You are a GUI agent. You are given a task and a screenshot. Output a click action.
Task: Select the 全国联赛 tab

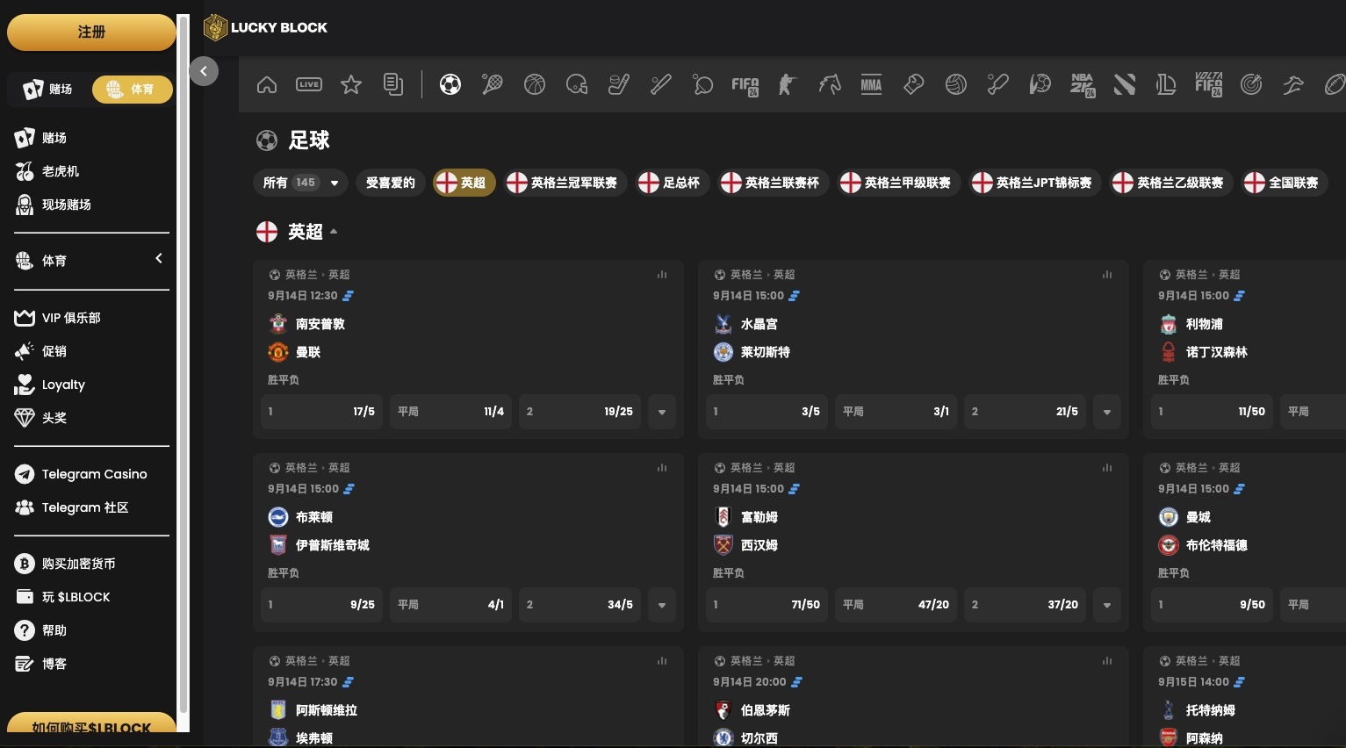click(1285, 183)
